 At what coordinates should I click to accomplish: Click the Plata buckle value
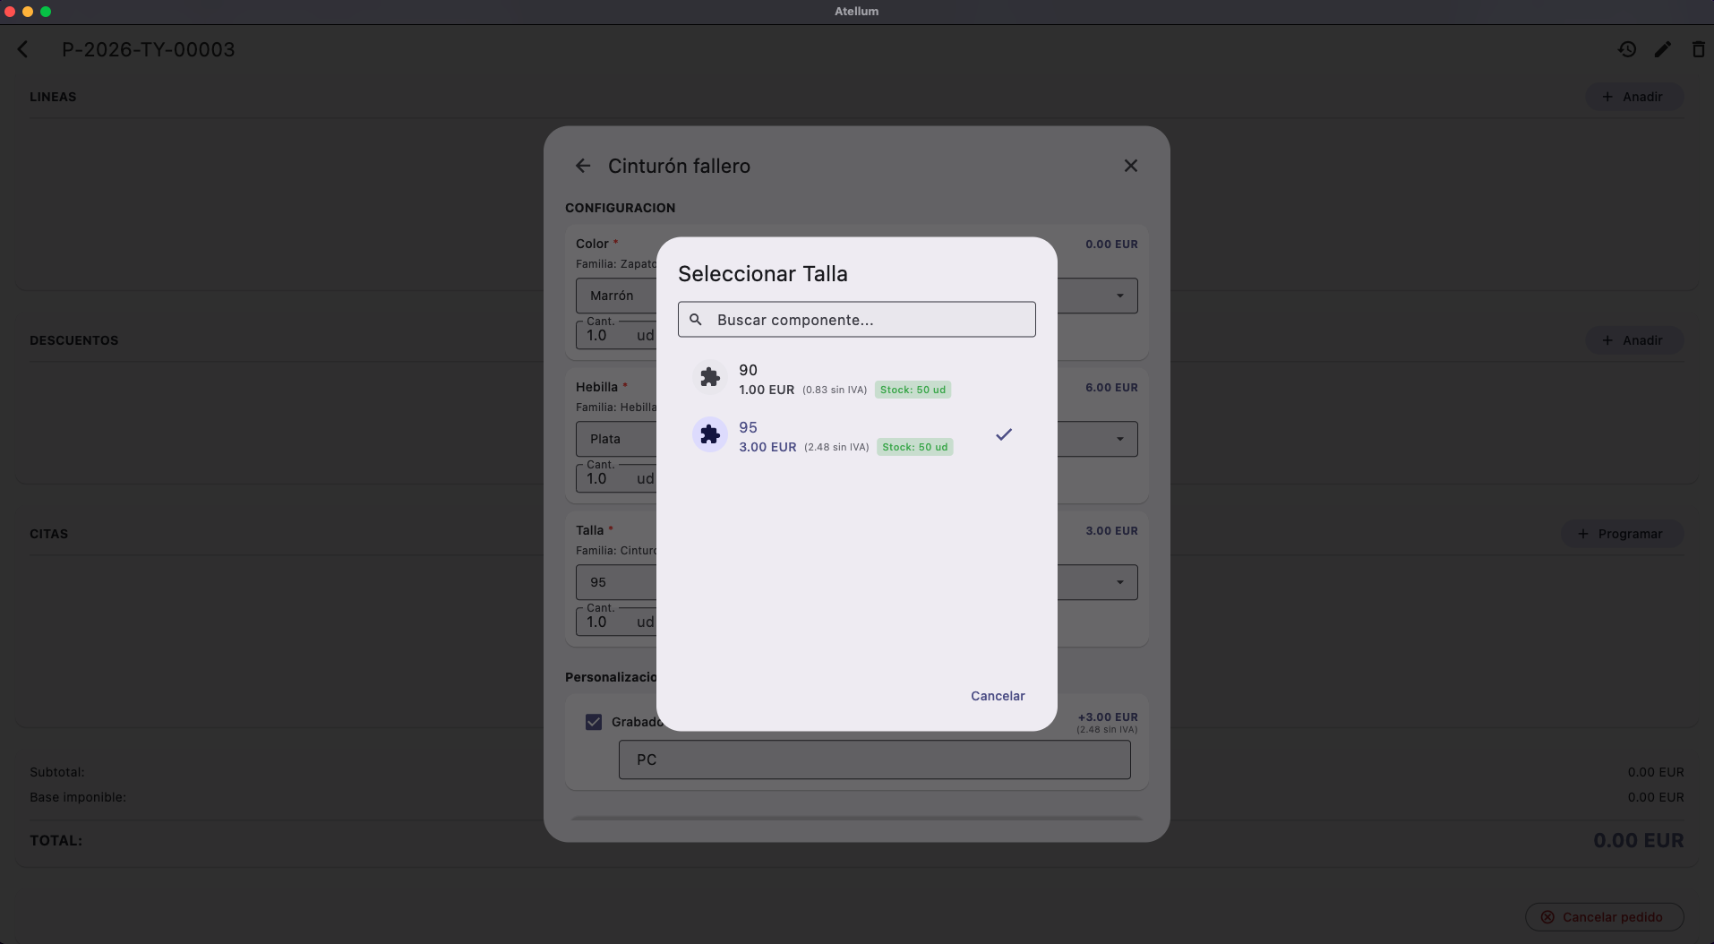pos(605,439)
